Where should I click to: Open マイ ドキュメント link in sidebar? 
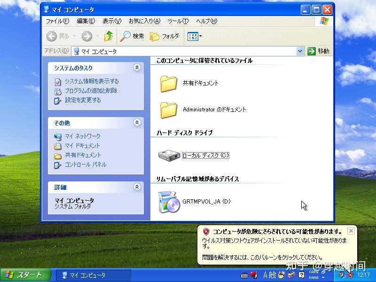(x=82, y=146)
